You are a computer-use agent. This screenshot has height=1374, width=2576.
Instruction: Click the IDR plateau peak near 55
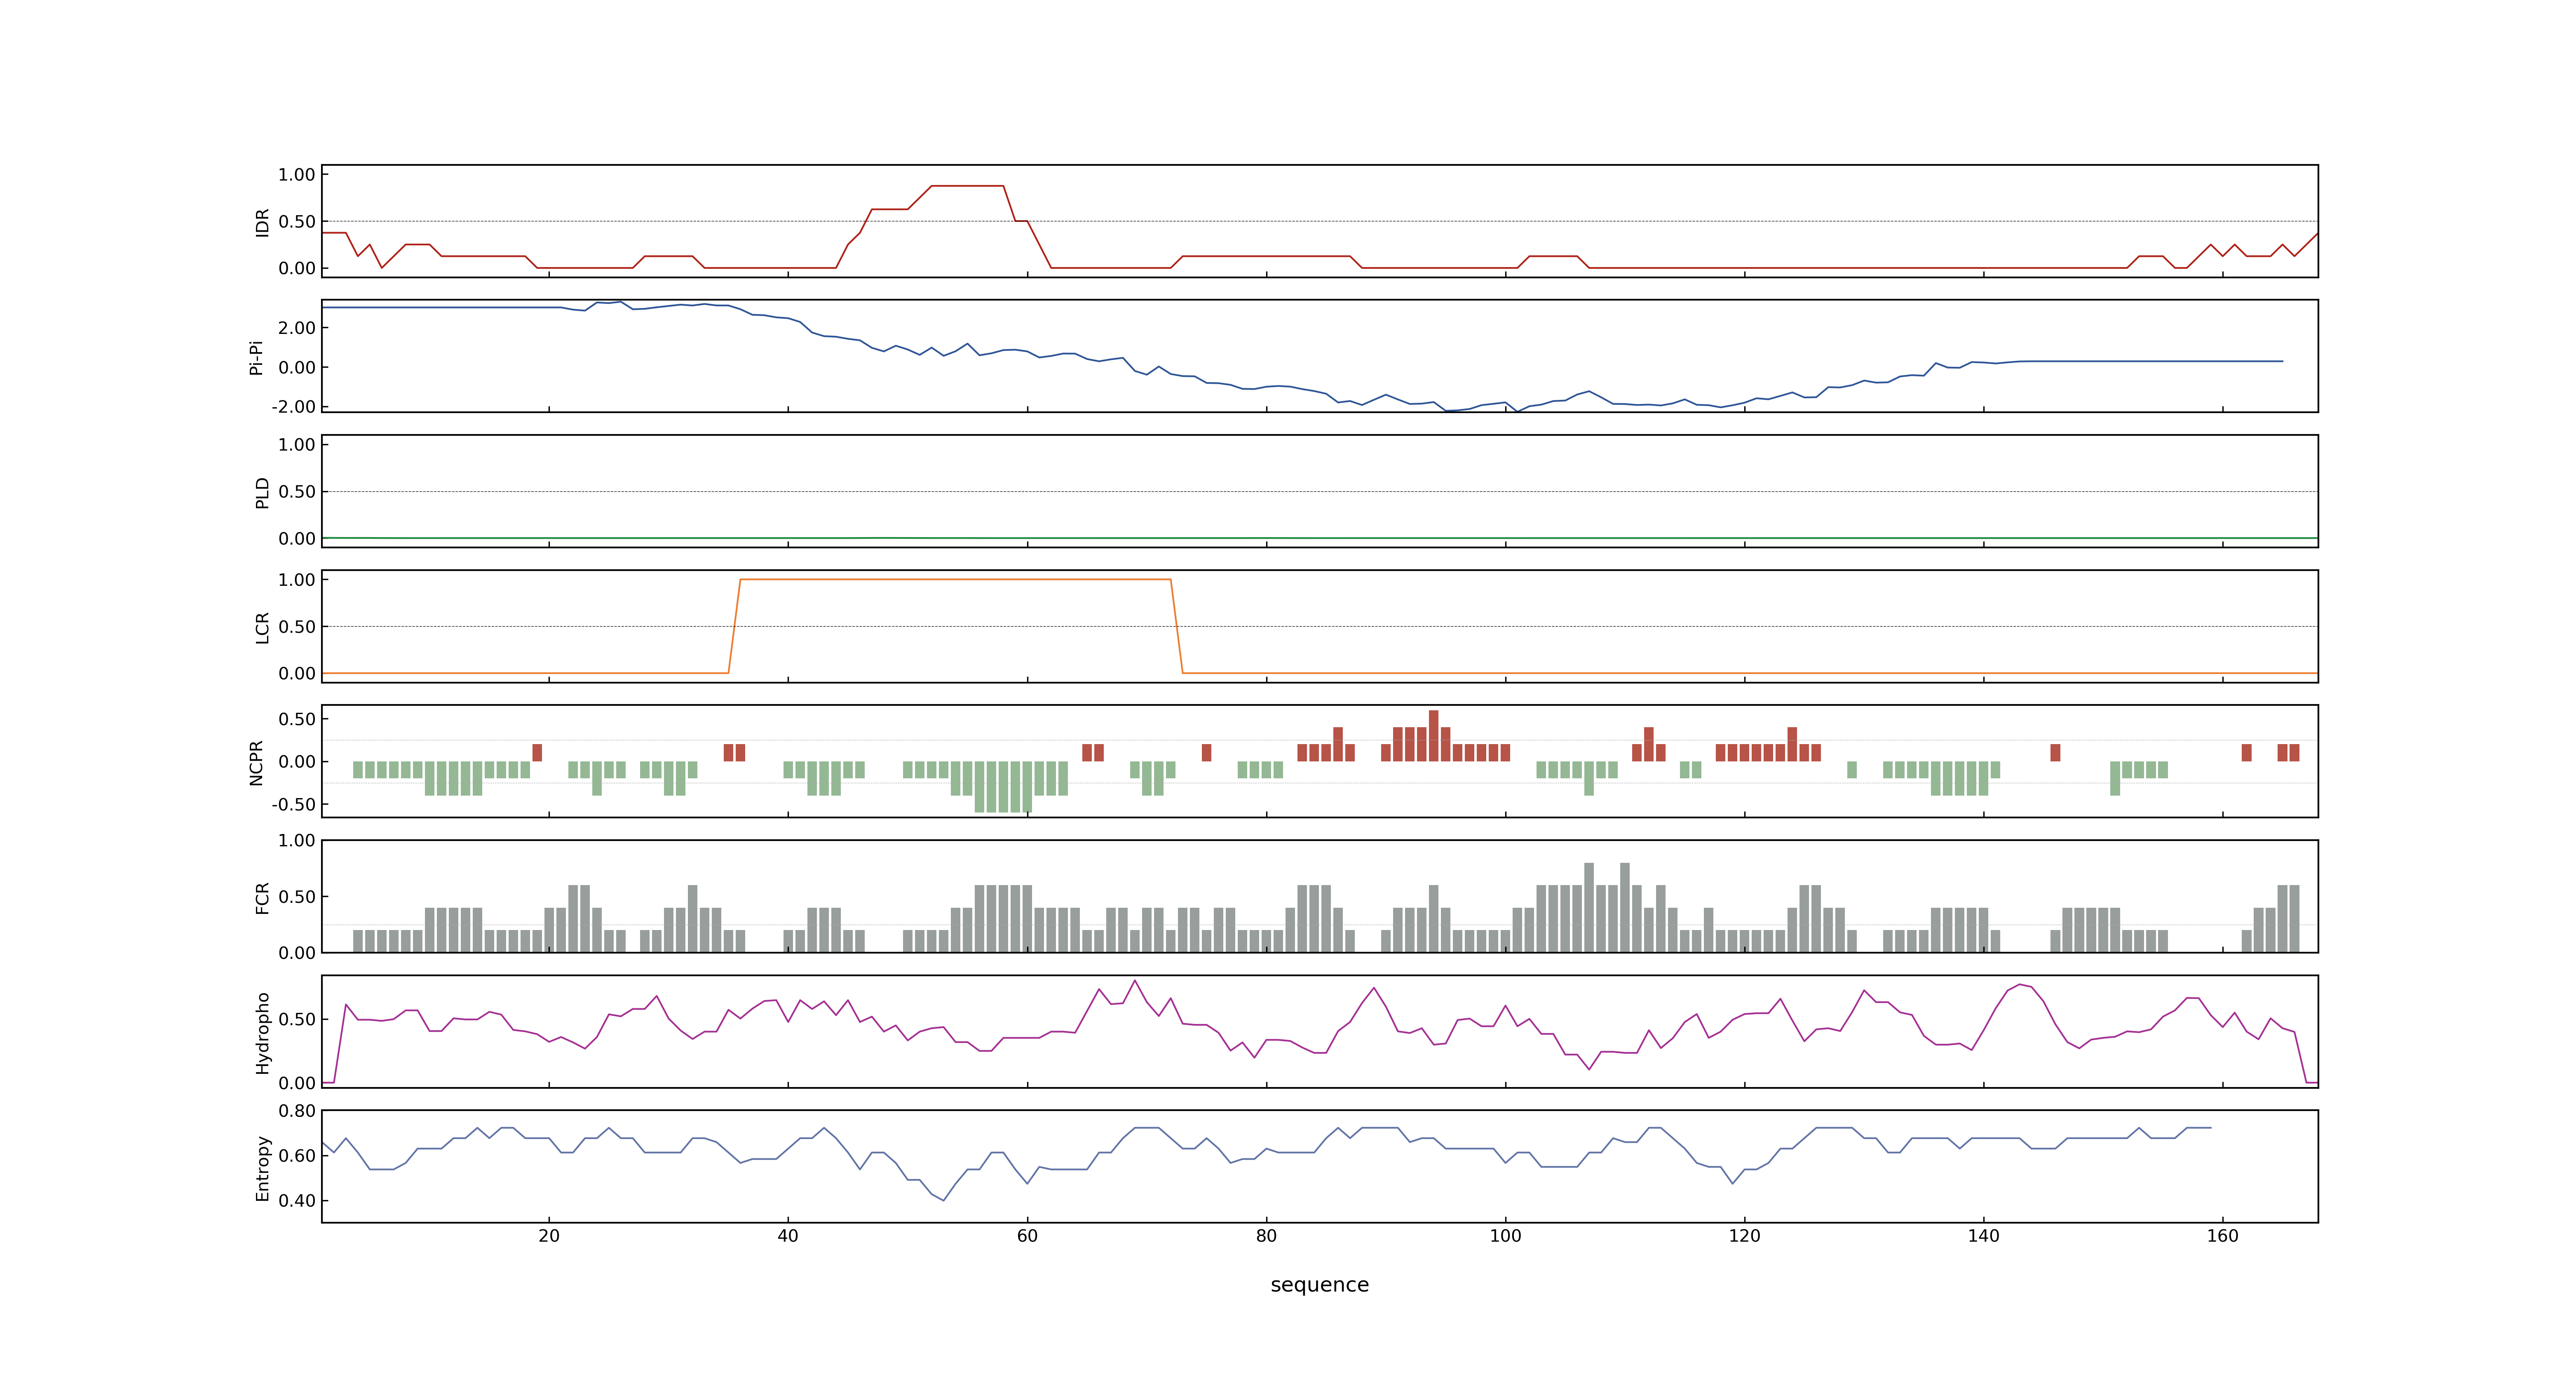[967, 186]
